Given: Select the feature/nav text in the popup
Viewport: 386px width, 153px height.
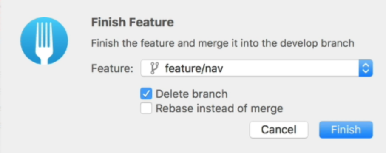Looking at the screenshot, I should tap(194, 68).
